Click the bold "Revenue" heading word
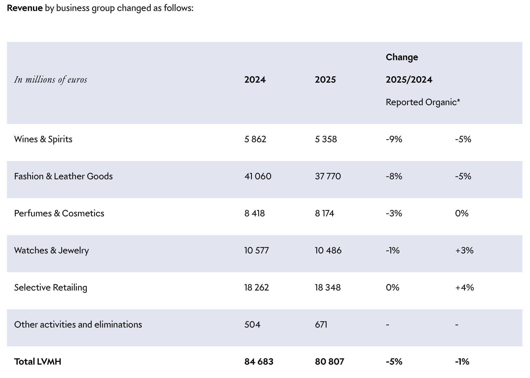The height and width of the screenshot is (378, 530). pyautogui.click(x=25, y=8)
